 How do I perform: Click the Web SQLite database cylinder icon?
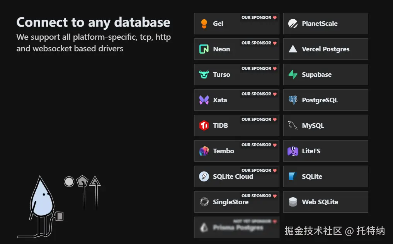(x=293, y=202)
